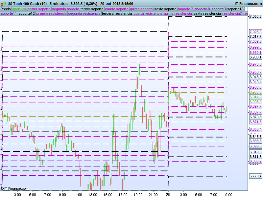The width and height of the screenshot is (263, 197).
Task: Click the 19:00 time label on axis
Action: (138, 194)
